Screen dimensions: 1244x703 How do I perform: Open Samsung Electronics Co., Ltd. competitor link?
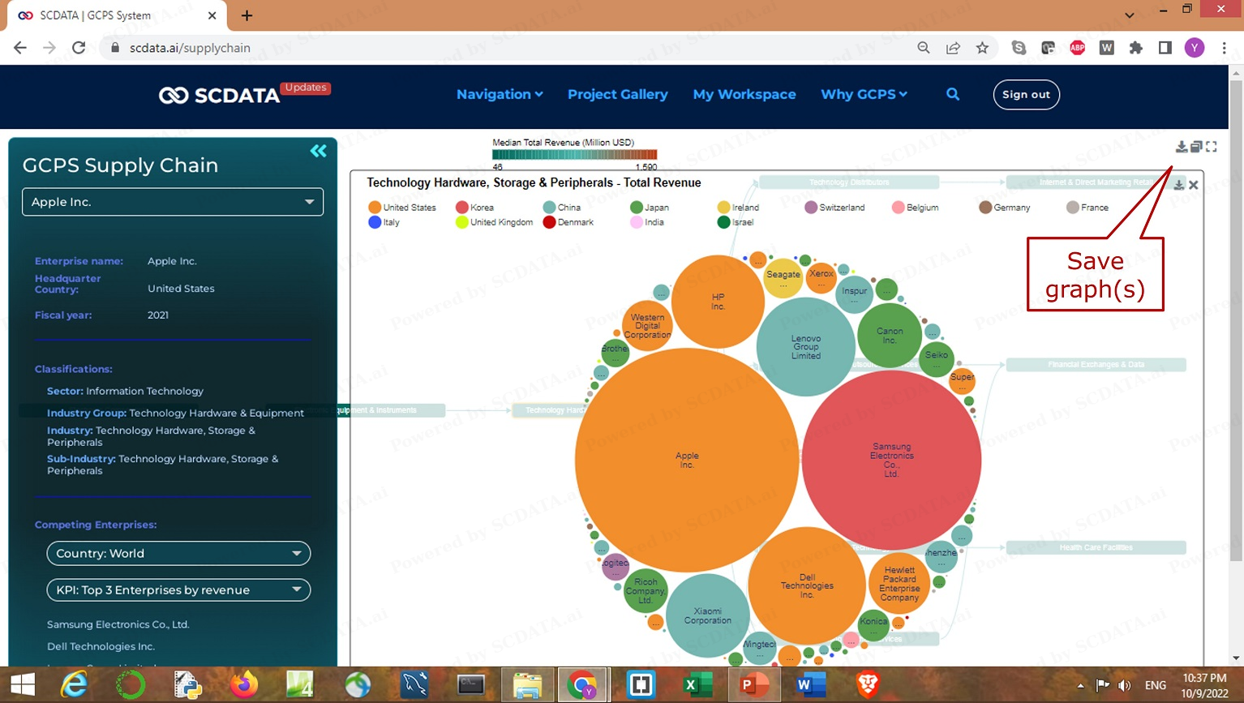coord(118,624)
